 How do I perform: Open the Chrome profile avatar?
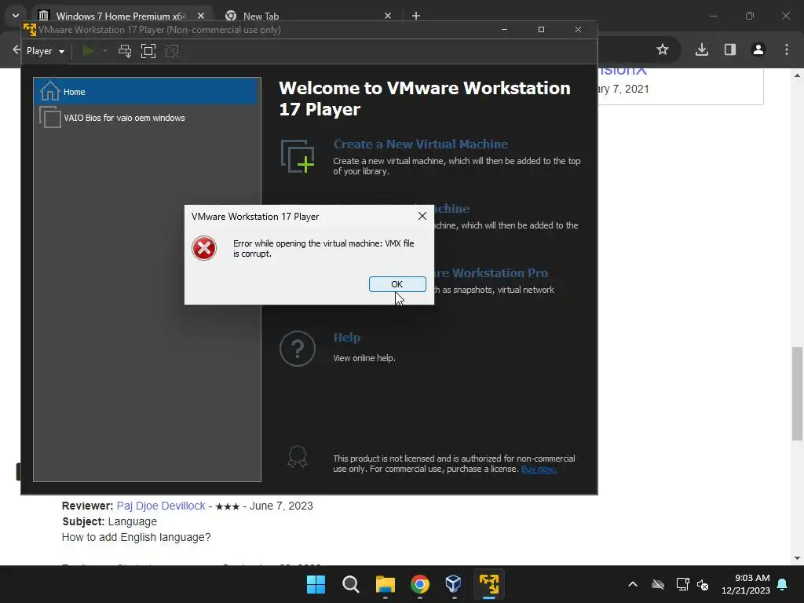tap(758, 49)
